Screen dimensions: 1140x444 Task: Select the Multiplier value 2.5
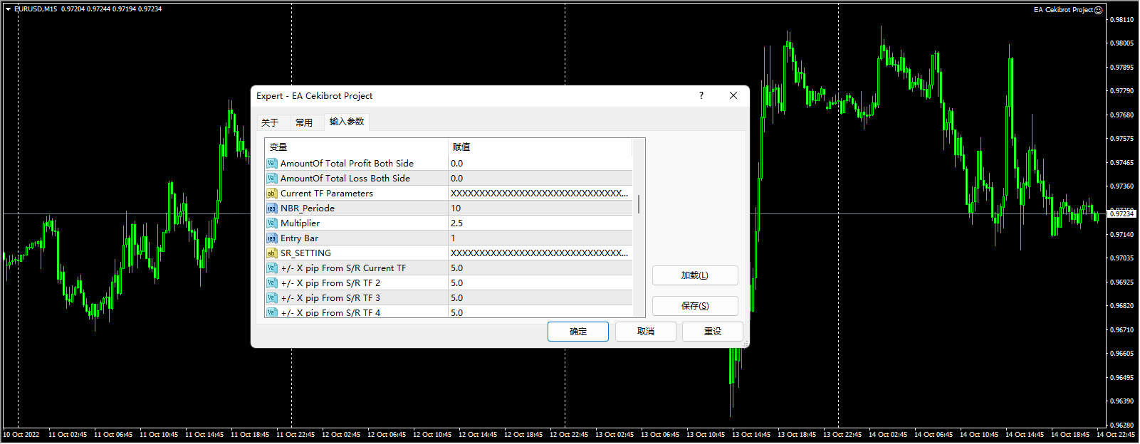coord(539,223)
